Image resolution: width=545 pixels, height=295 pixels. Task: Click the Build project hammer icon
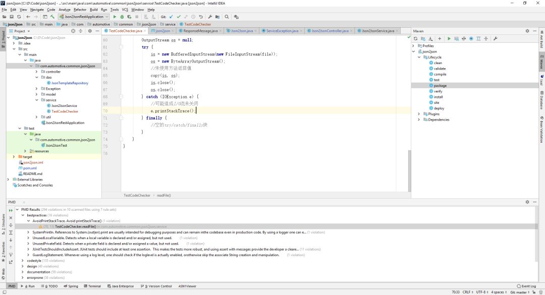point(52,17)
